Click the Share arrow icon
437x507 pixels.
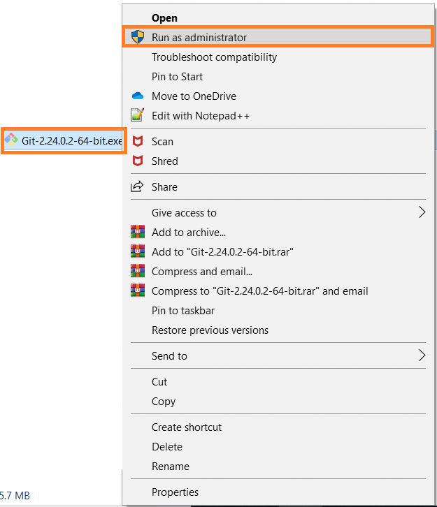138,187
